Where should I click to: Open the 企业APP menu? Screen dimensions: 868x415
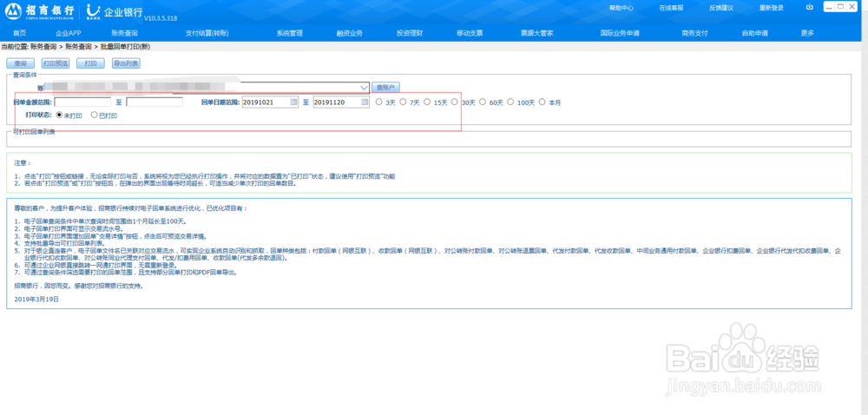[68, 33]
